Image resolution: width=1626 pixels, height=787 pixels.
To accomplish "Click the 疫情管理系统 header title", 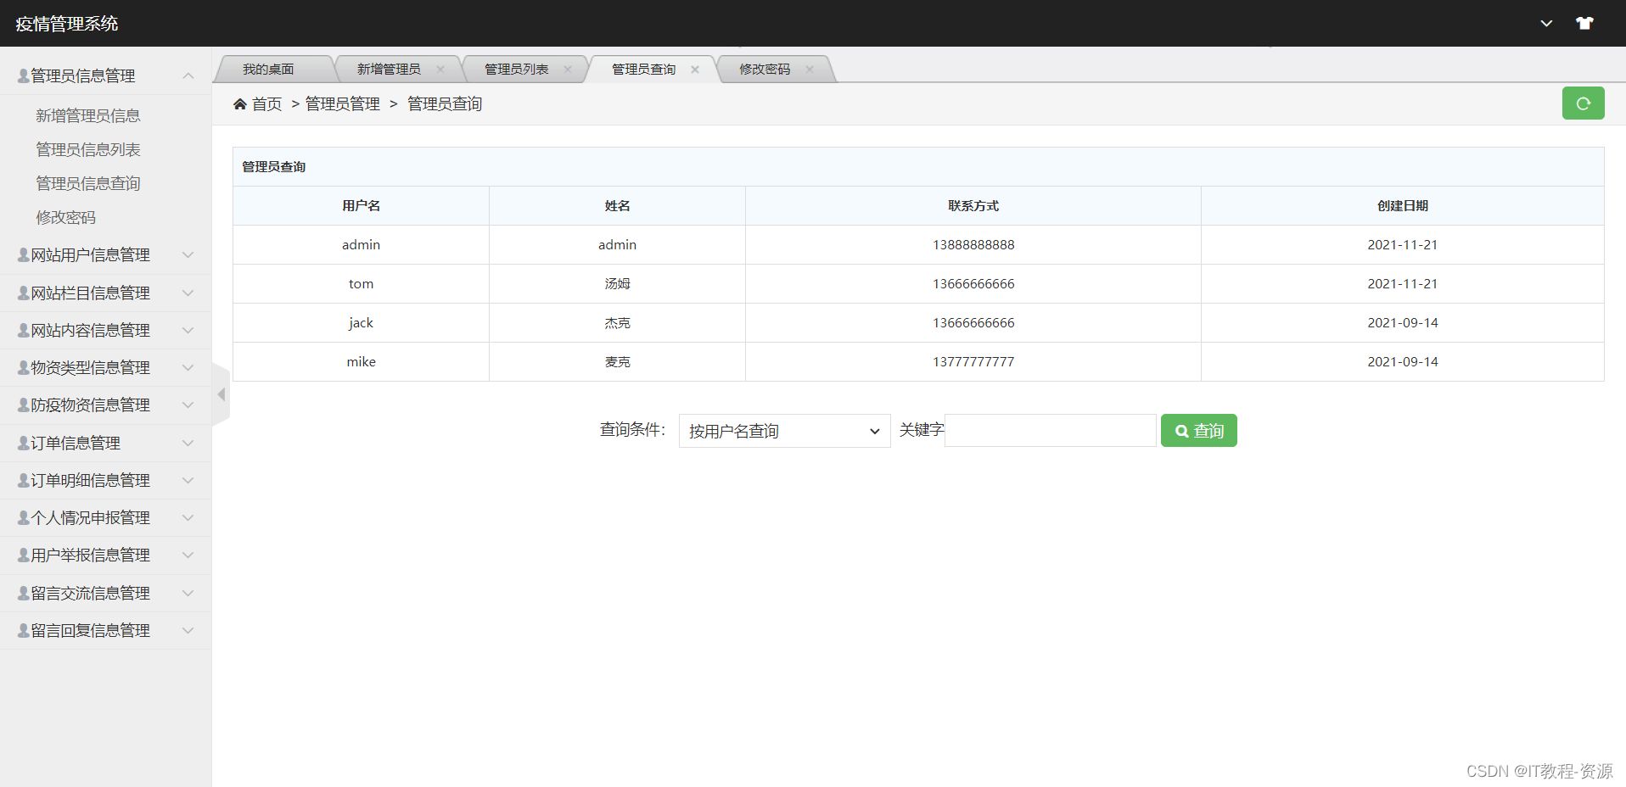I will coord(67,24).
